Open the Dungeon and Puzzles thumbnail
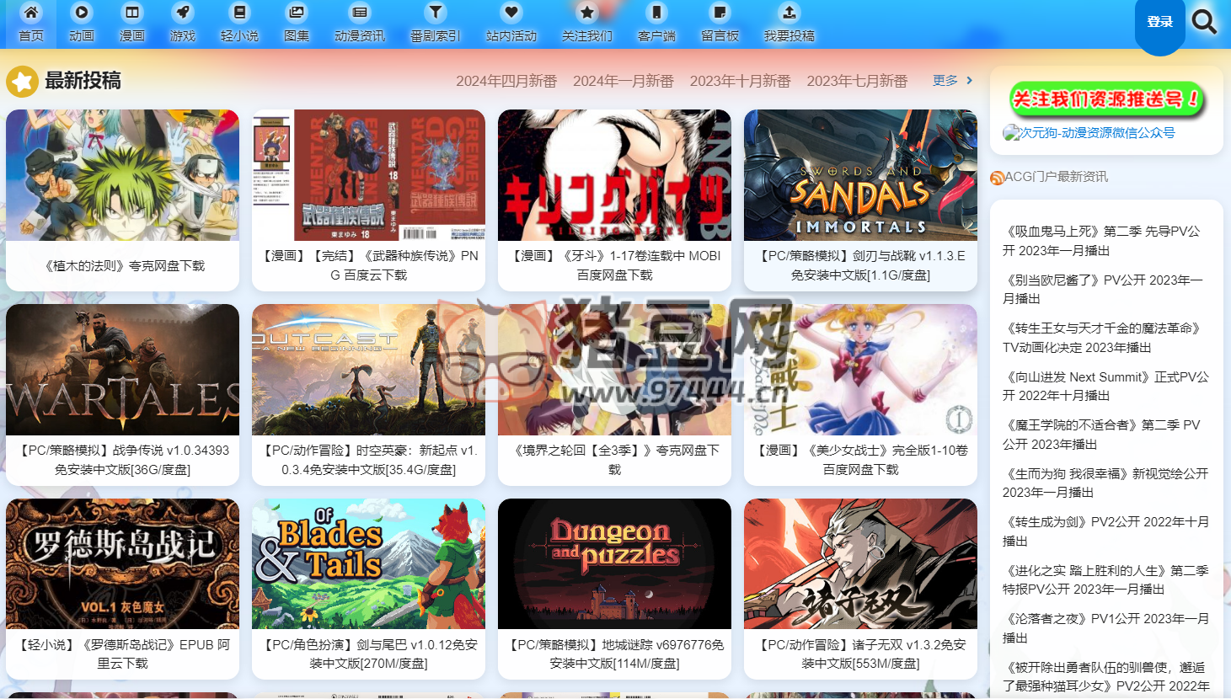Viewport: 1231px width, 699px height. pos(614,563)
